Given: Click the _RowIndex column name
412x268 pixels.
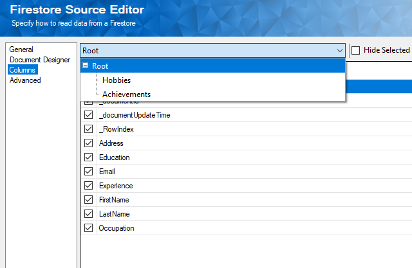Looking at the screenshot, I should click(x=117, y=129).
